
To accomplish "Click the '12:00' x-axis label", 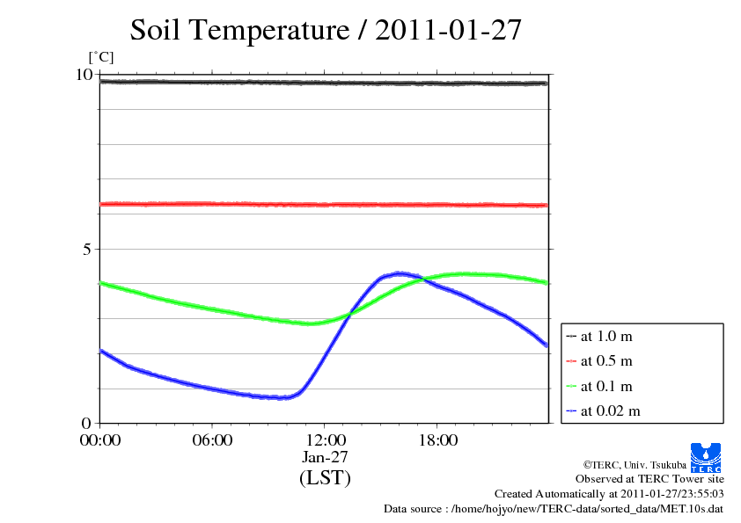I will point(326,440).
